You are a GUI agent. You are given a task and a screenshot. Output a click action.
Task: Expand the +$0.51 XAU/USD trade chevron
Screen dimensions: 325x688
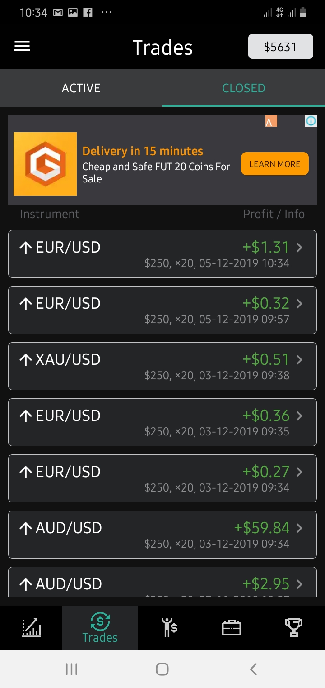coord(299,359)
